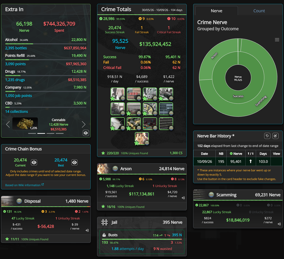Click the up-down arrows column header
Image resolution: width=284 pixels, height=259 pixels.
(x=250, y=153)
